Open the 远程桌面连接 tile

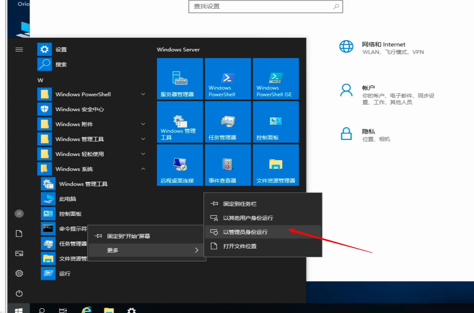(x=180, y=165)
